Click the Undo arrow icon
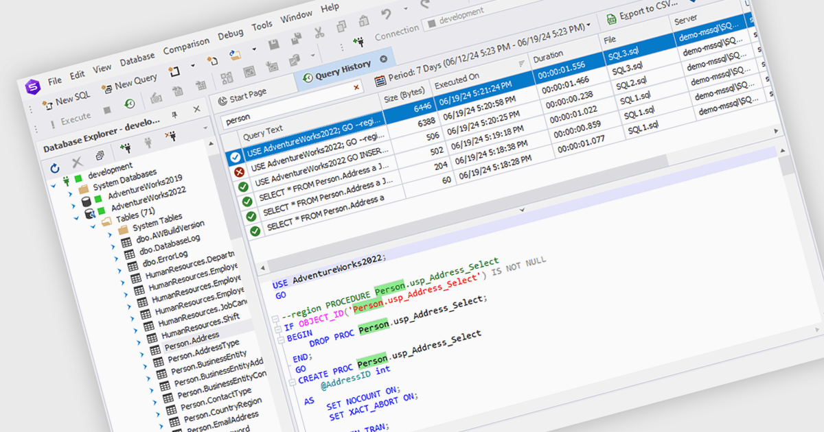824x432 pixels. click(x=387, y=14)
